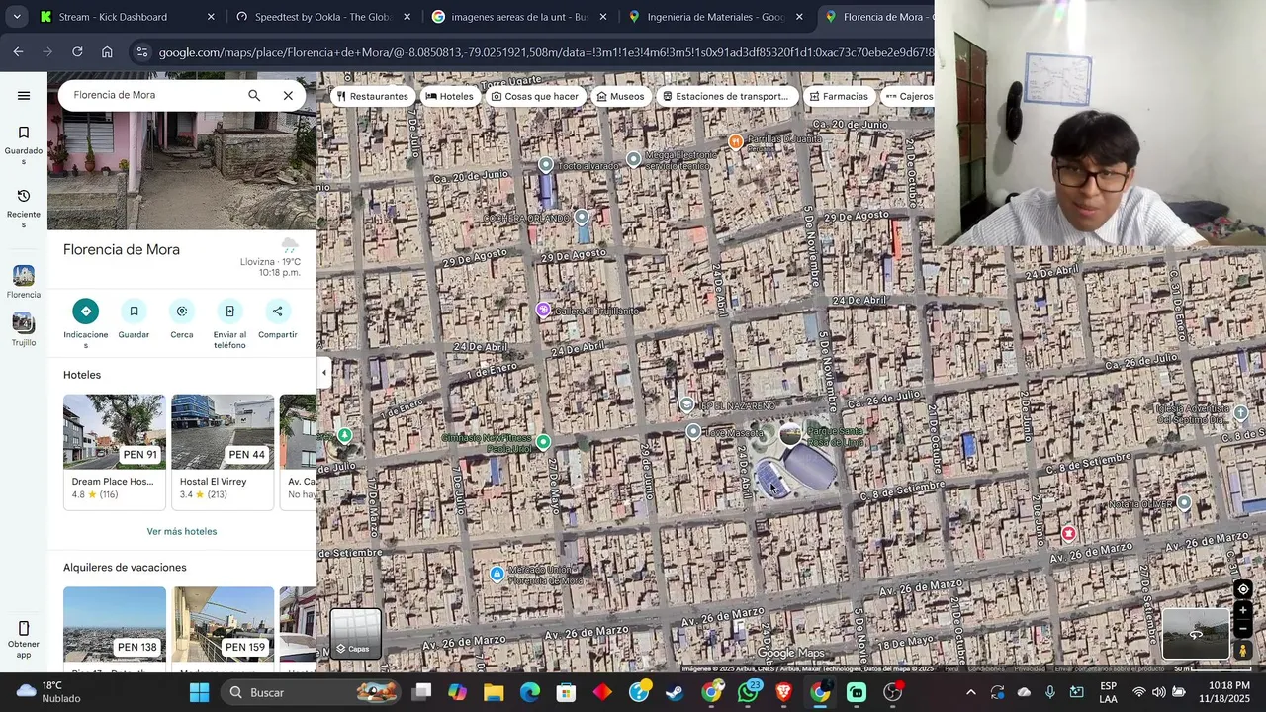Open the volume control in tray
Image resolution: width=1266 pixels, height=712 pixels.
coord(1158,692)
